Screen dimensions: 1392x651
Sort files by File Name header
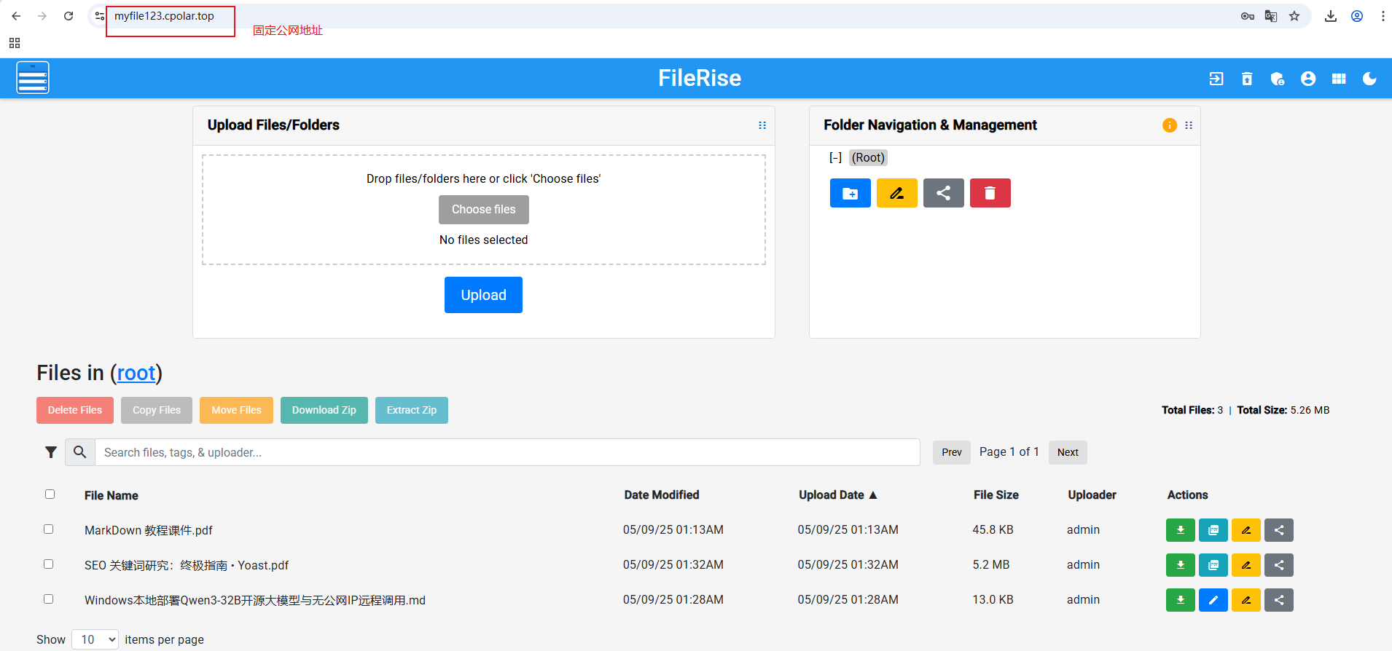tap(111, 496)
